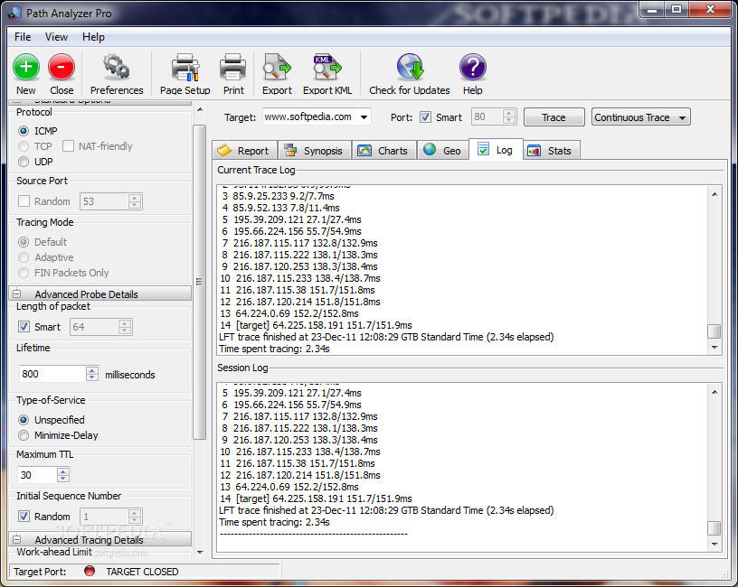Image resolution: width=738 pixels, height=587 pixels.
Task: Open the Charts tab
Action: pyautogui.click(x=383, y=151)
